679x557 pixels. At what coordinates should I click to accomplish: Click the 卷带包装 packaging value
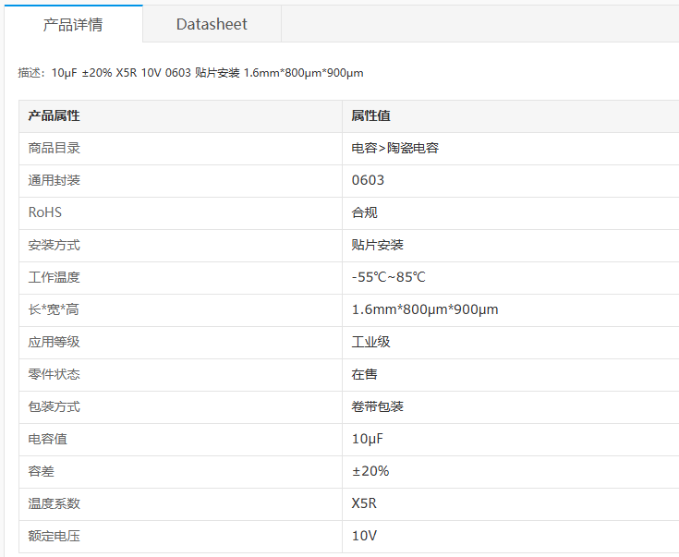(377, 406)
